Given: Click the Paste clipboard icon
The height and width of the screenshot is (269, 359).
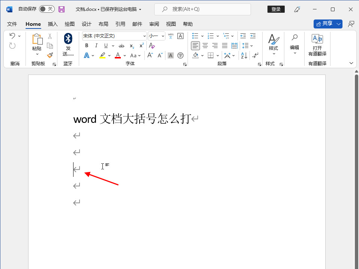Looking at the screenshot, I should [x=37, y=39].
